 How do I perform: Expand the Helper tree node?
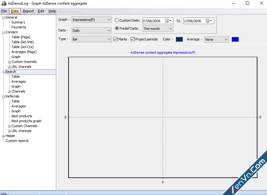click(3, 136)
